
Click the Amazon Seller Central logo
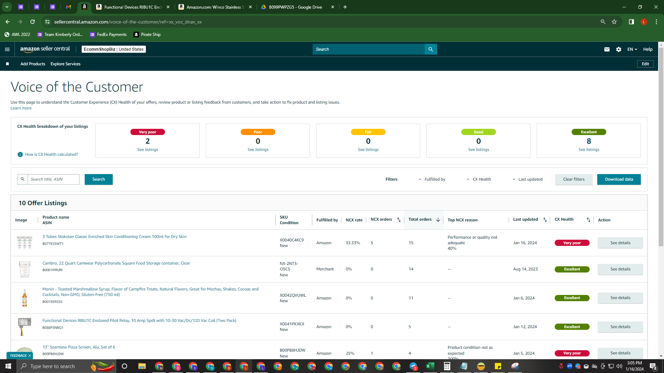tap(45, 49)
